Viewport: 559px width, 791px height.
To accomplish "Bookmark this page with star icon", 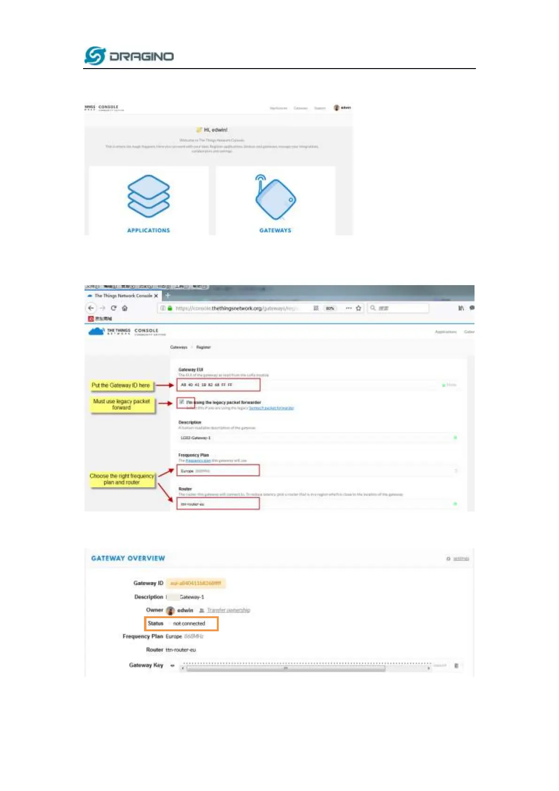I will pos(359,308).
